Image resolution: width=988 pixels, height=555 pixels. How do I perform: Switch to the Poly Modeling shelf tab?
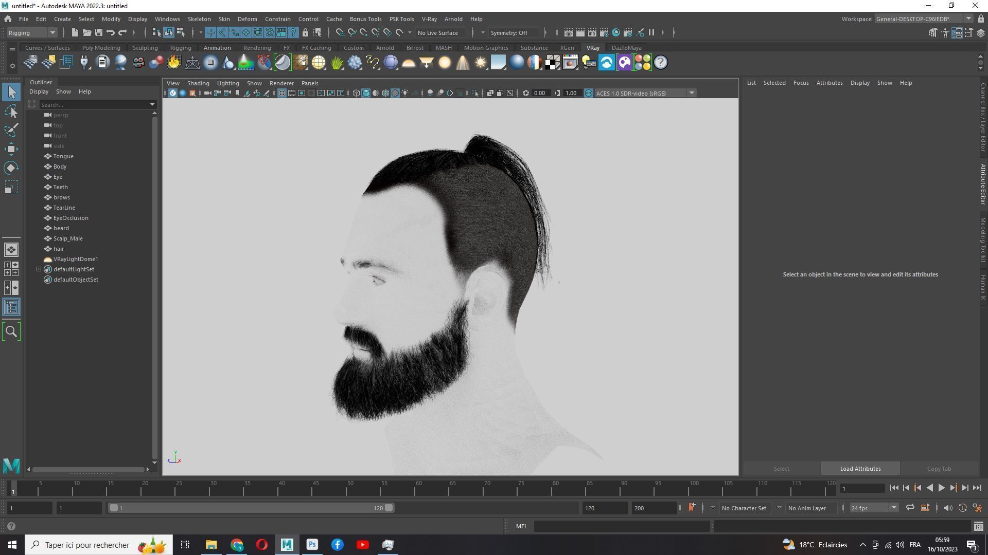point(101,48)
